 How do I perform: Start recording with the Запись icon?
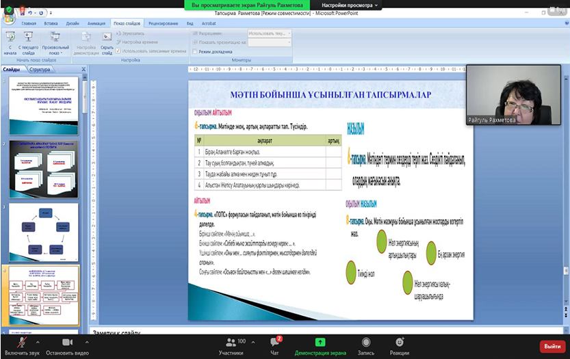click(x=366, y=342)
